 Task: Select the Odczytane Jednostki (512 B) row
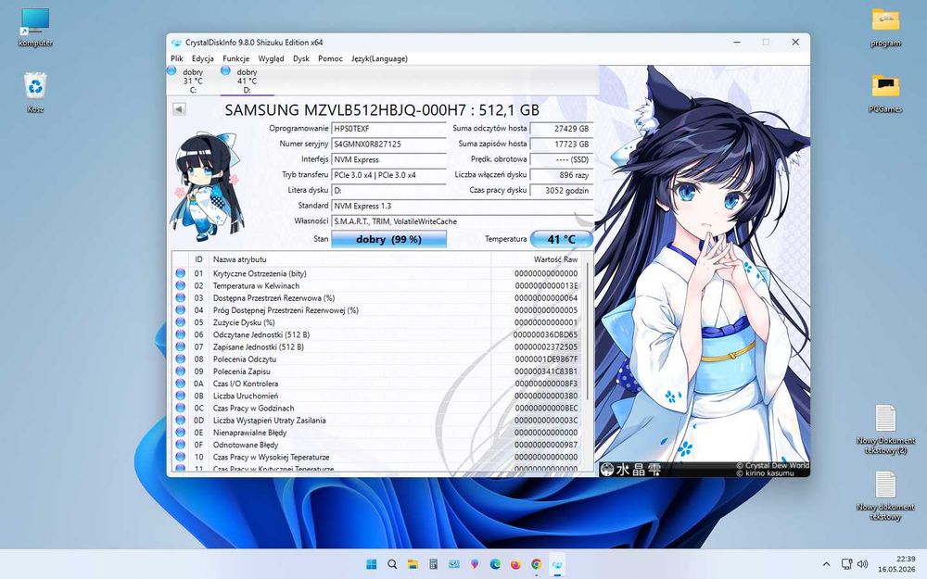377,334
